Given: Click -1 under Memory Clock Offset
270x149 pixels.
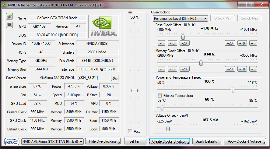Looking at the screenshot, I should coord(161,69).
